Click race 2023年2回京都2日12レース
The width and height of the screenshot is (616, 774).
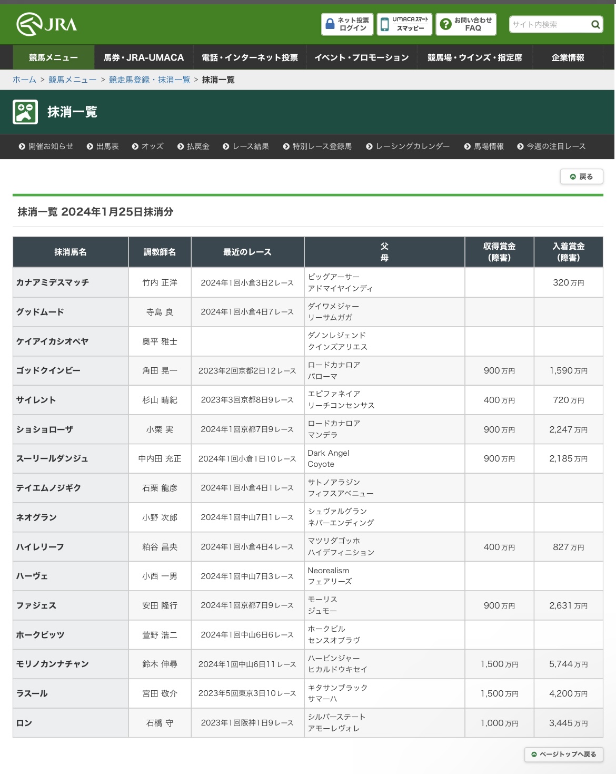247,370
